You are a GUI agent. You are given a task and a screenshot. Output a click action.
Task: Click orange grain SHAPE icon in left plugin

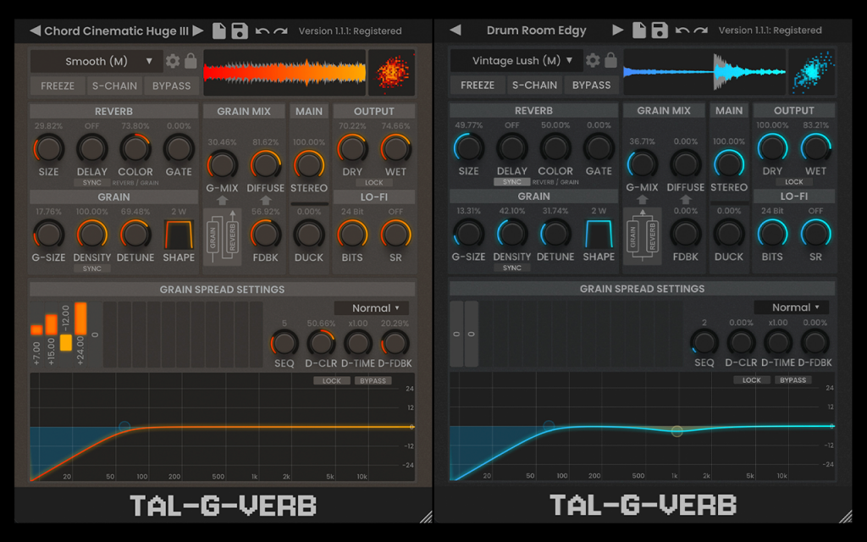click(x=179, y=235)
